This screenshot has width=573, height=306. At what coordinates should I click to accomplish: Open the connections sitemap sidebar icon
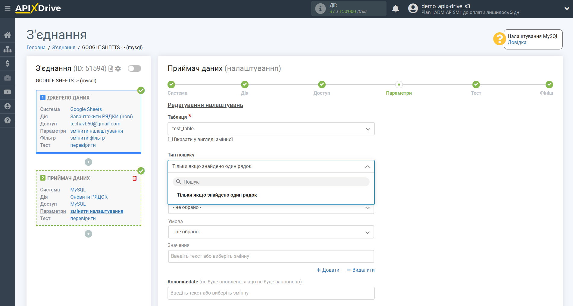pos(8,49)
